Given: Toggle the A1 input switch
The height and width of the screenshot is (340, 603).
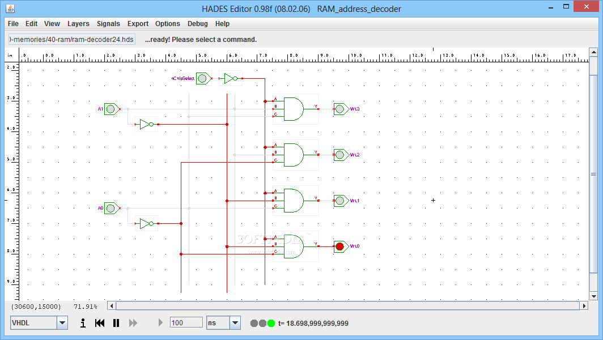Looking at the screenshot, I should click(112, 109).
